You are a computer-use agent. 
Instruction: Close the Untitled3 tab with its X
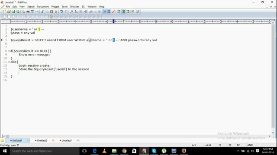[78, 141]
